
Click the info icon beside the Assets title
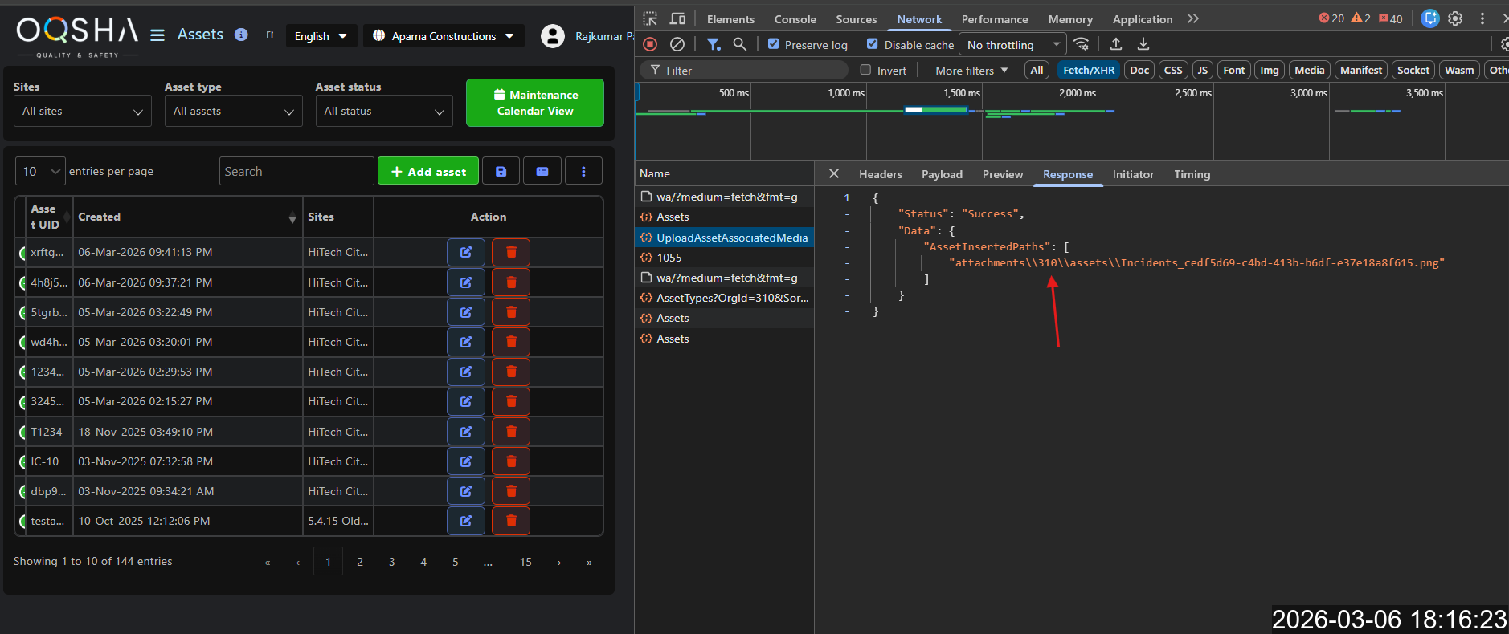coord(240,35)
